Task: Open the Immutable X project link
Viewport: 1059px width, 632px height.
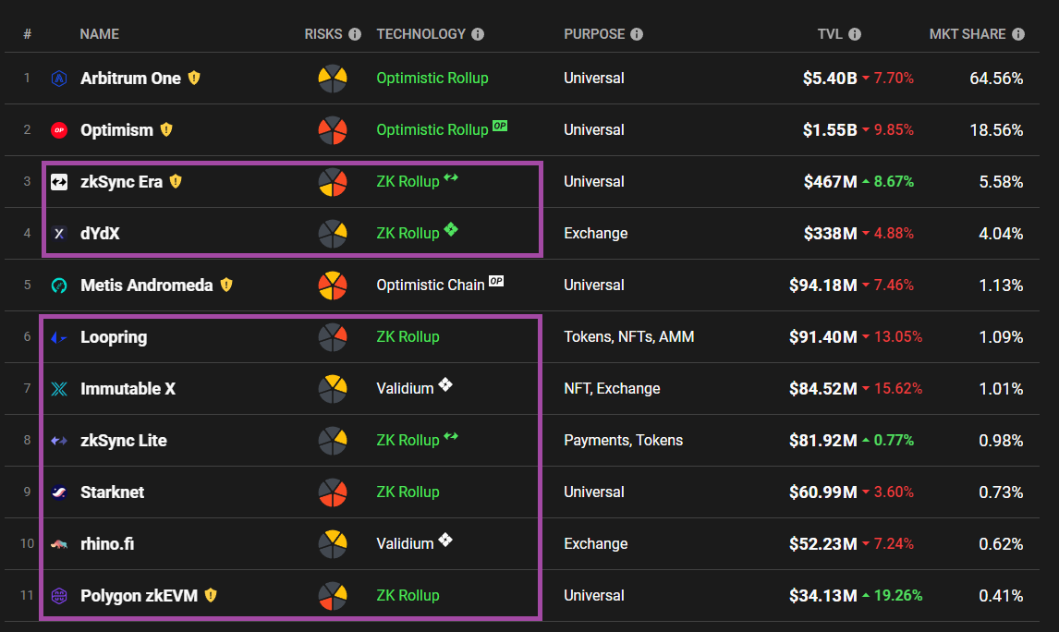Action: tap(128, 389)
